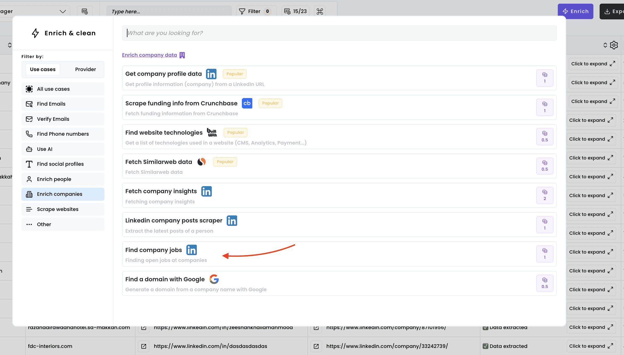Click the keyboard shortcuts command icon

pos(320,11)
